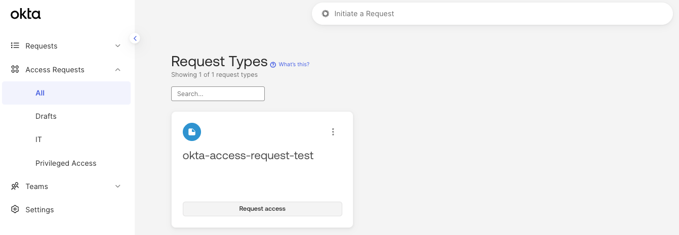Open the three-dot menu on request card

tap(333, 132)
